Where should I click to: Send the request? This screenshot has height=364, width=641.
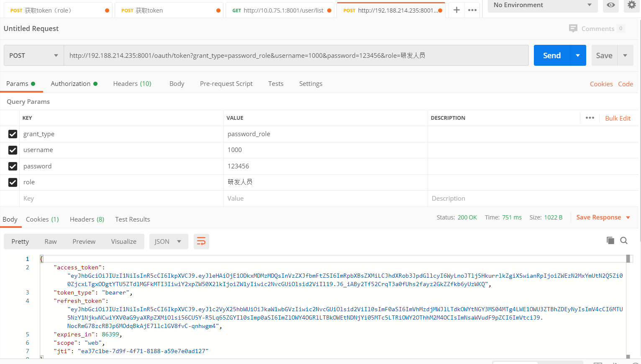(552, 55)
